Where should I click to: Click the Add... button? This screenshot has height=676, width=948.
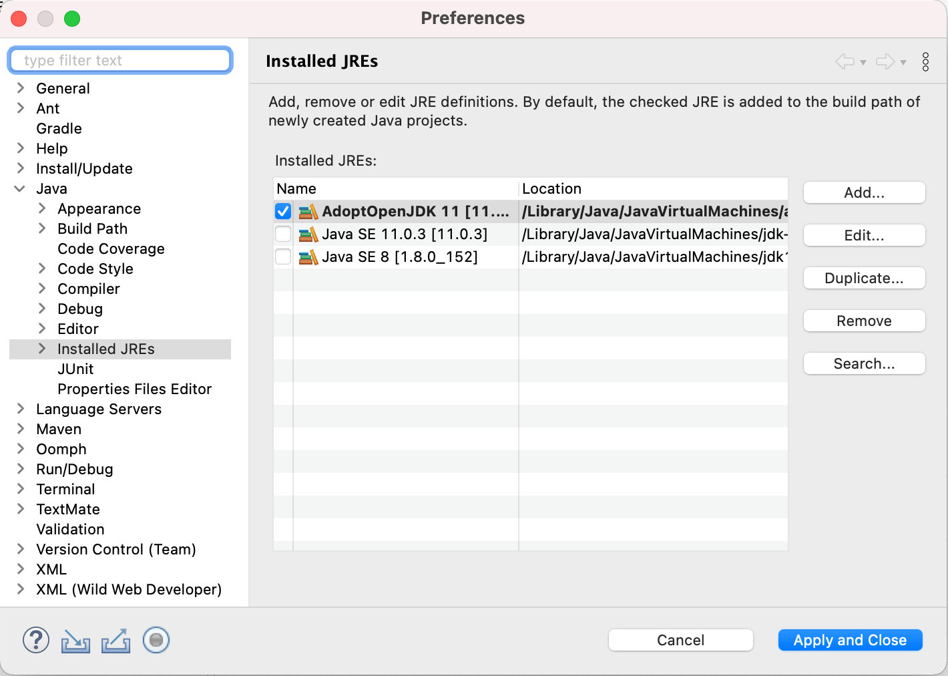tap(864, 193)
